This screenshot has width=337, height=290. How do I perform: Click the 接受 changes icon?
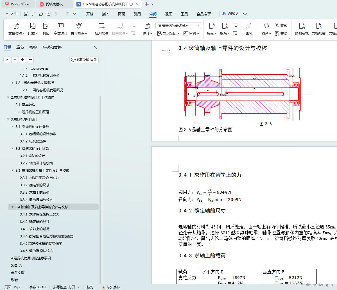point(212,26)
